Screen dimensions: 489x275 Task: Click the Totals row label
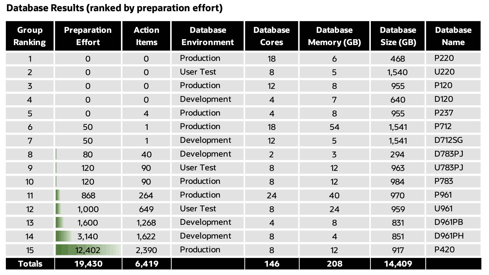click(30, 264)
